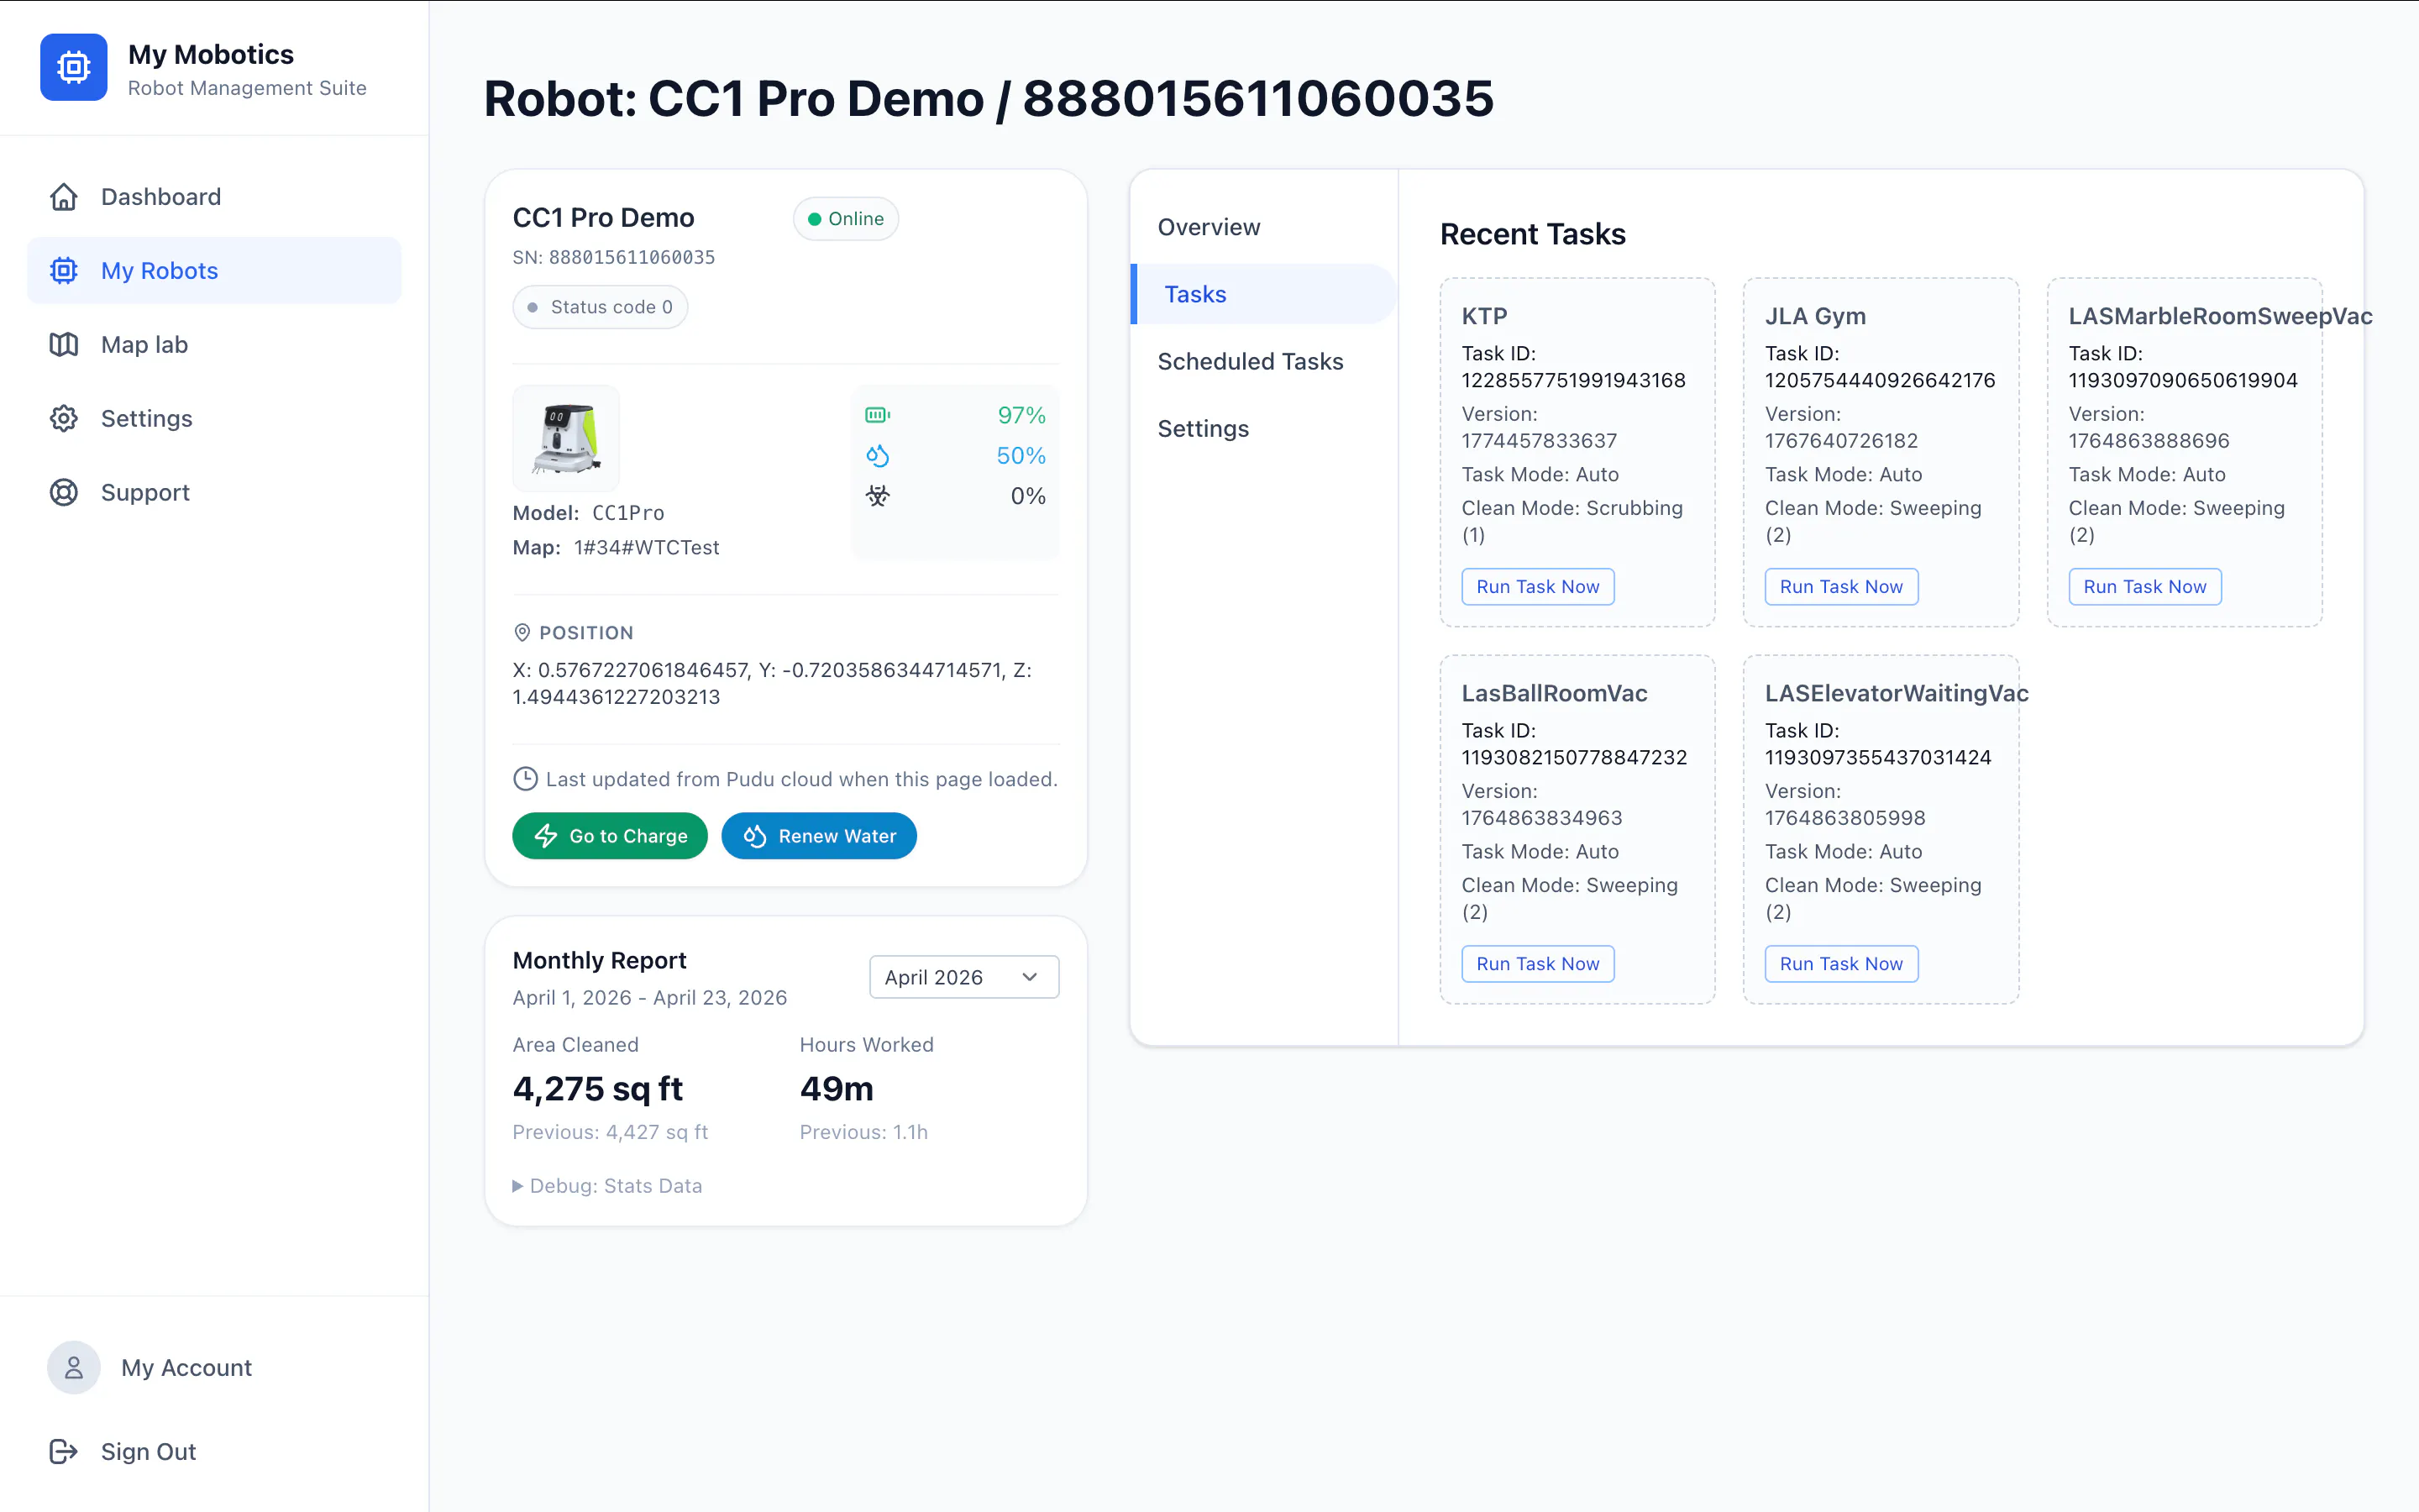Image resolution: width=2419 pixels, height=1512 pixels.
Task: Open the Scheduled Tasks tab
Action: click(x=1263, y=361)
